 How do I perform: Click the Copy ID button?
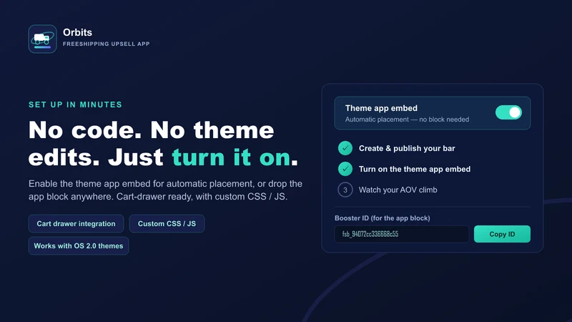coord(502,234)
